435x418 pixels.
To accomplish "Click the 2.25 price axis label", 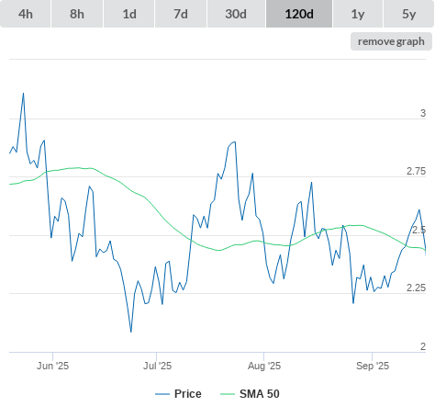I will (416, 288).
